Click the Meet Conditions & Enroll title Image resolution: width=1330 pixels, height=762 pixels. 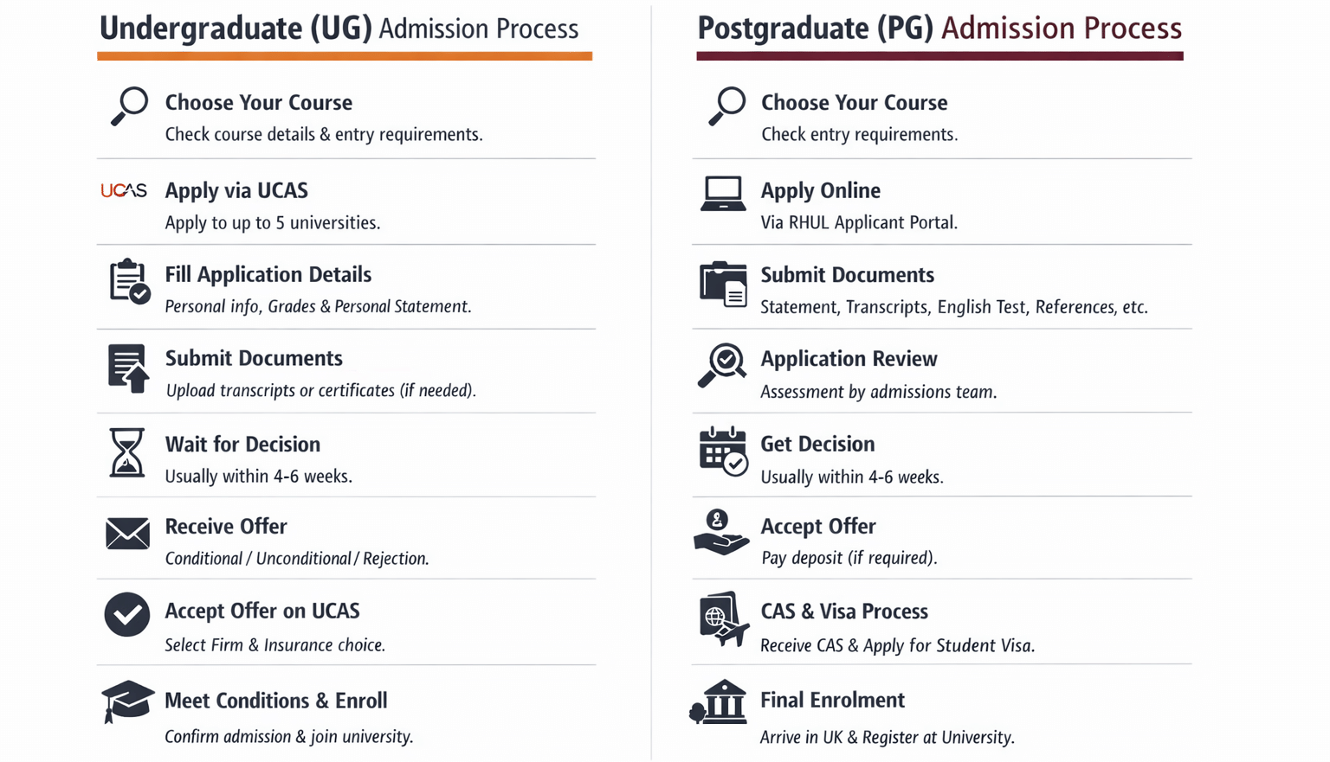pos(276,701)
